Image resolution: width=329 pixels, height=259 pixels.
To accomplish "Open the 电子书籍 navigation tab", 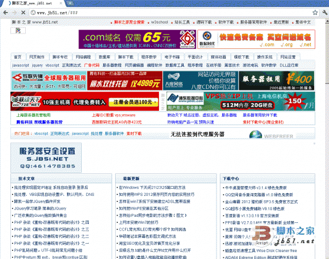I will pyautogui.click(x=172, y=57).
